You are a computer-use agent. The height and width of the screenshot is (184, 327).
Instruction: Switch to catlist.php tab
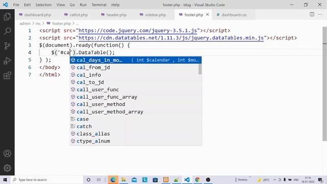coord(76,15)
